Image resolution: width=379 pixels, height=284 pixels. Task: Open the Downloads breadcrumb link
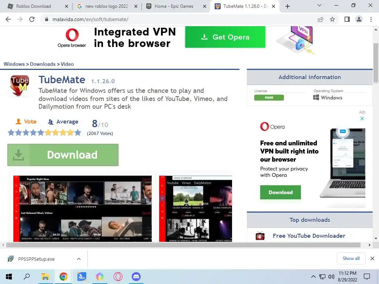(43, 64)
